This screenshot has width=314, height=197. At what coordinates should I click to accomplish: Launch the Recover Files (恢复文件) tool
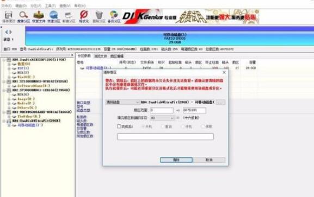pos(39,17)
